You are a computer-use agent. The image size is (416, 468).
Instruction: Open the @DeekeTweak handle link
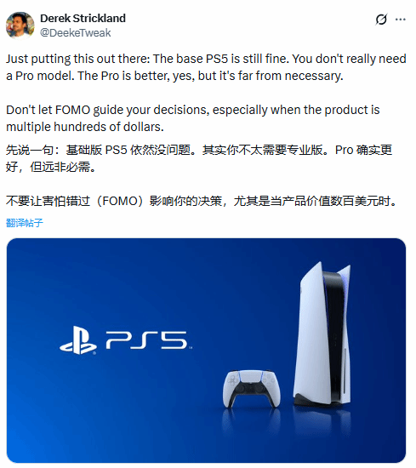point(76,32)
